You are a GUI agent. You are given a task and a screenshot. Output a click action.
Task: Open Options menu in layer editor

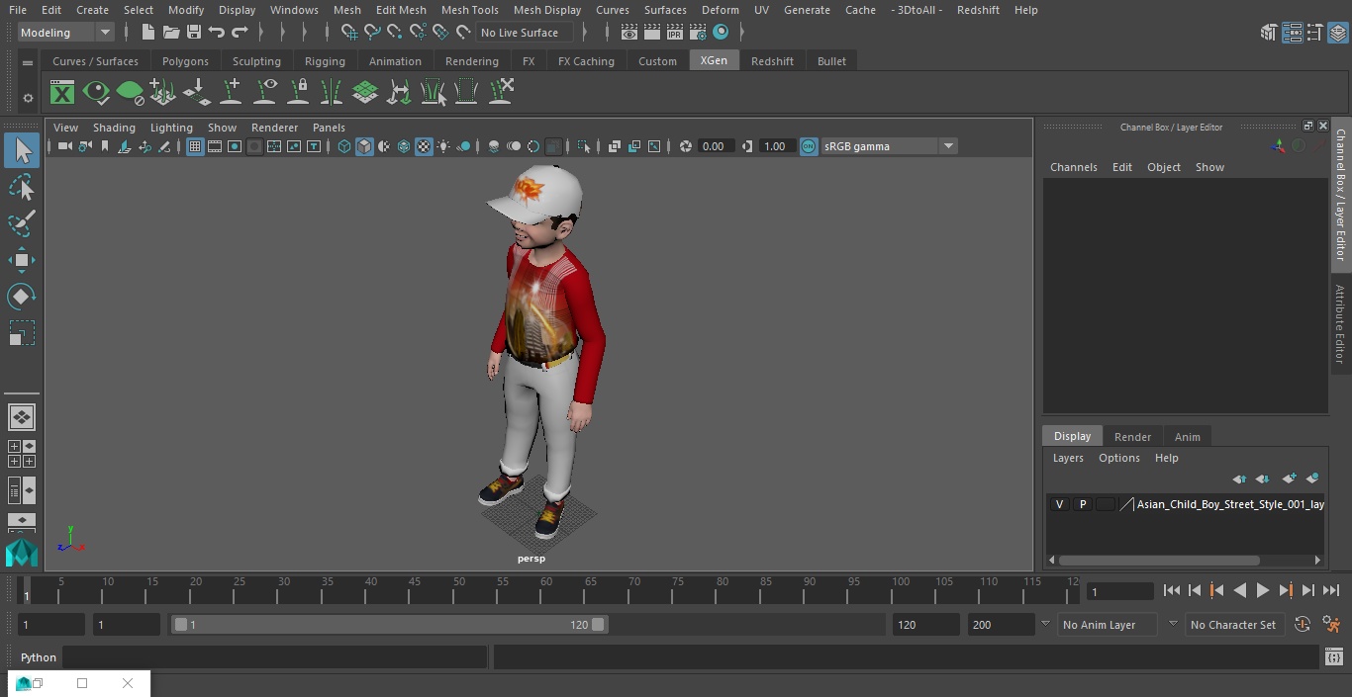[1118, 458]
